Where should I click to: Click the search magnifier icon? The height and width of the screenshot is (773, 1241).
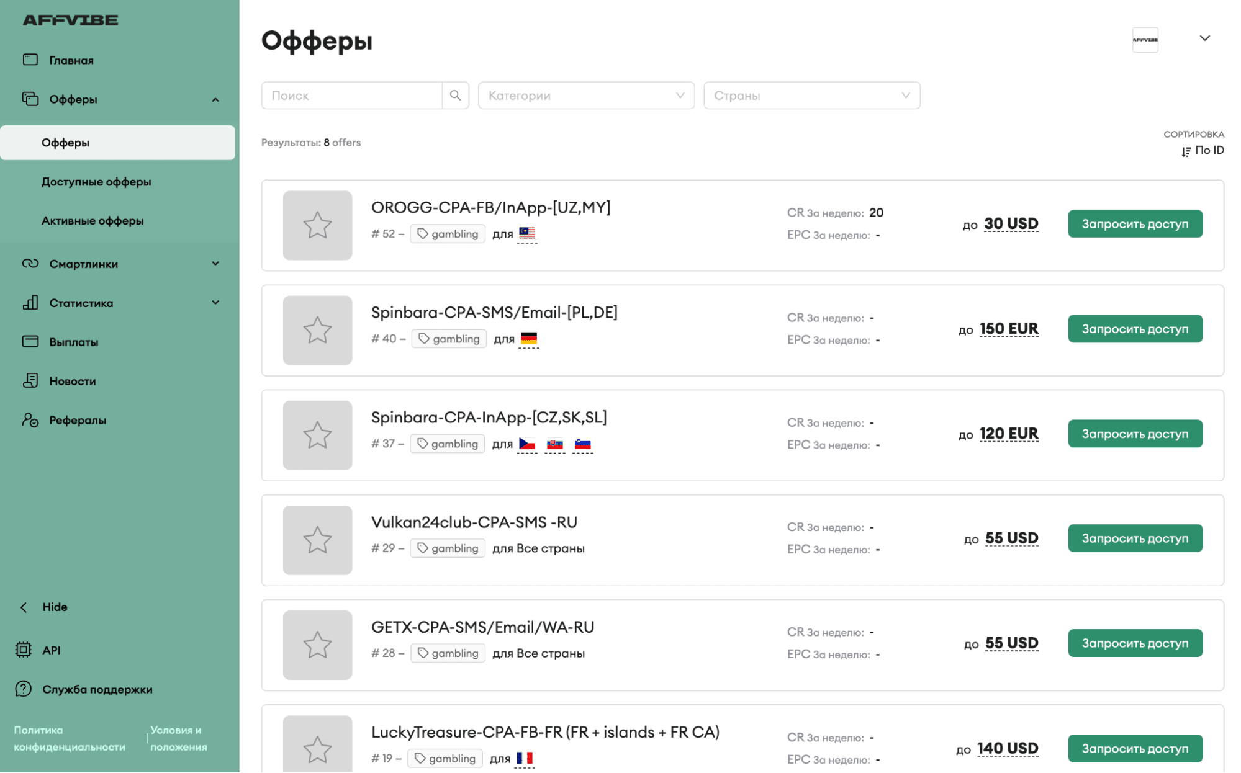pyautogui.click(x=455, y=96)
